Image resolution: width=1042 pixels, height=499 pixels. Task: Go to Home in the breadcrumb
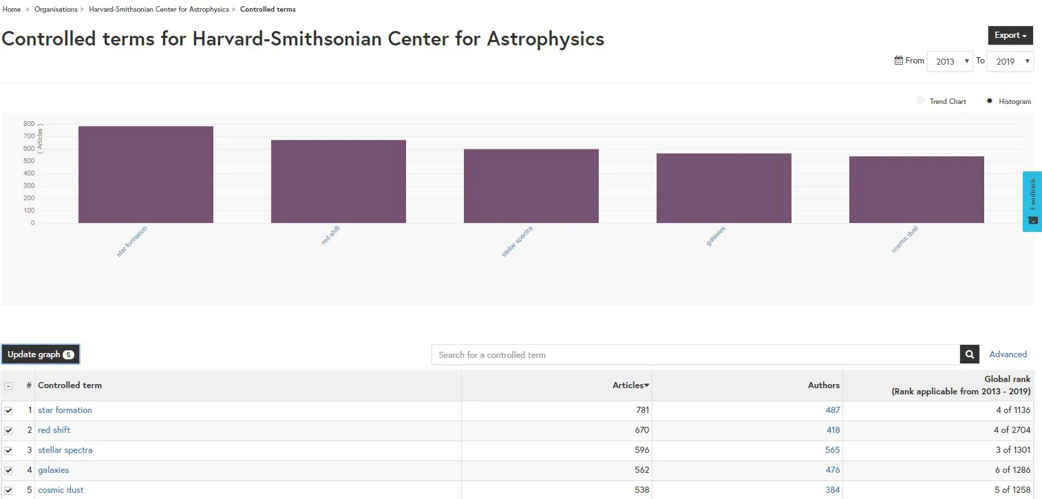(x=12, y=10)
